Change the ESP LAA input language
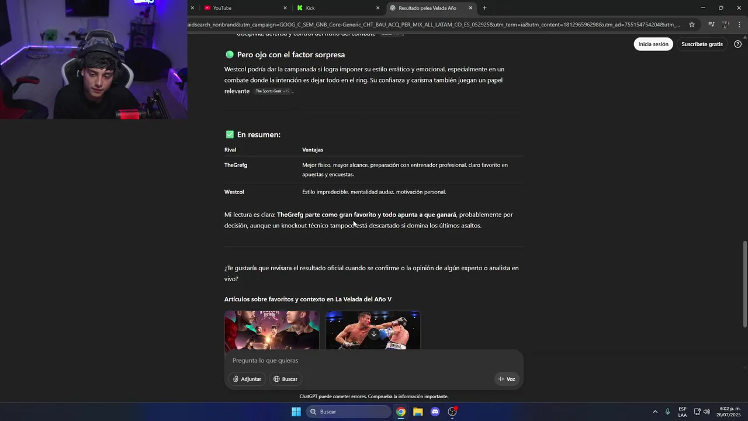Image resolution: width=748 pixels, height=421 pixels. point(683,412)
